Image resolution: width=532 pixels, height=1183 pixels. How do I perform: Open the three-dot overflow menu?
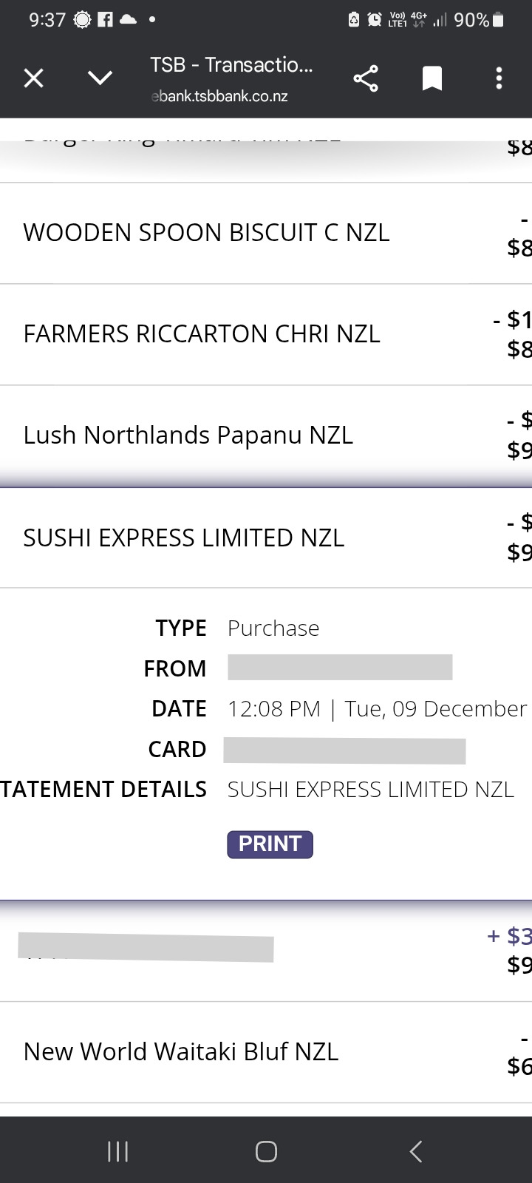[x=499, y=78]
